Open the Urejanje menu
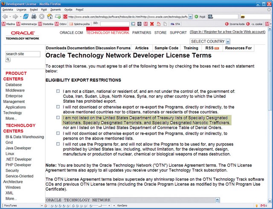The image size is (273, 209). click(x=21, y=10)
